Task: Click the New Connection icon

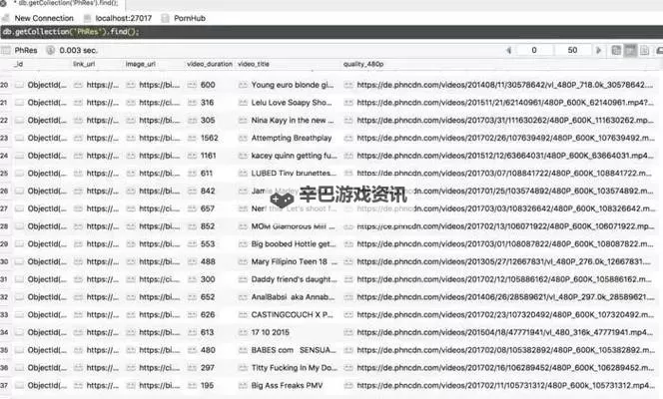Action: [6, 18]
